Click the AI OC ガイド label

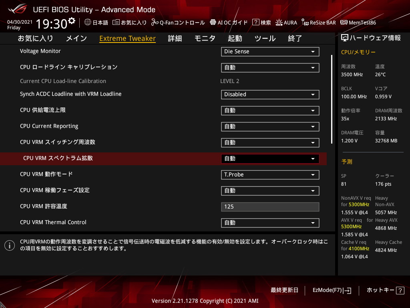[x=233, y=22]
